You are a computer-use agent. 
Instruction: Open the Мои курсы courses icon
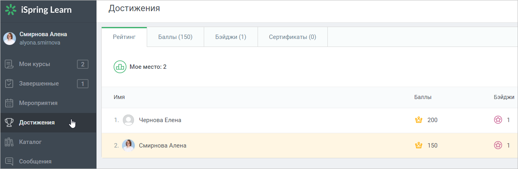[x=9, y=64]
